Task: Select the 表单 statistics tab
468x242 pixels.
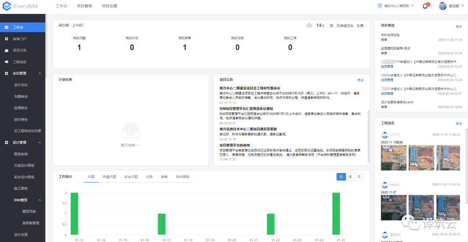Action: tap(164, 177)
